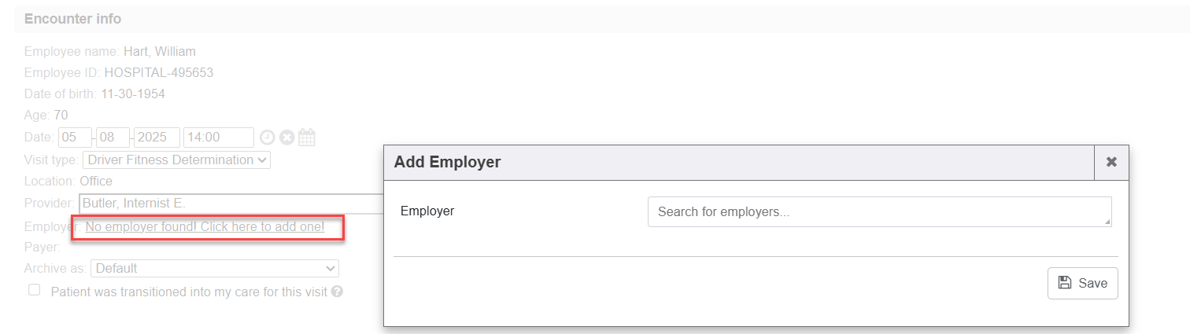Click the Provider field showing Butler, Internist E.
The height and width of the screenshot is (334, 1190).
coord(230,203)
